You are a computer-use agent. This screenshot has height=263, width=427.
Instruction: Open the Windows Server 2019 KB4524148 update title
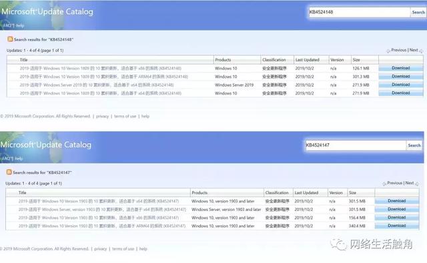[x=97, y=85]
